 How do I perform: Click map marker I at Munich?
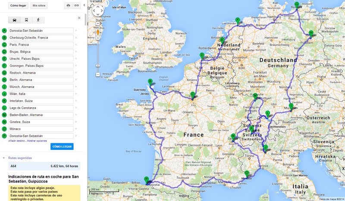click(x=291, y=107)
